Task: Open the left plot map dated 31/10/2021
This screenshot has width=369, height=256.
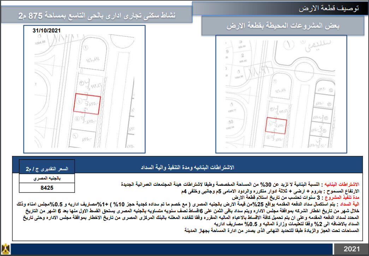Action: pyautogui.click(x=84, y=89)
